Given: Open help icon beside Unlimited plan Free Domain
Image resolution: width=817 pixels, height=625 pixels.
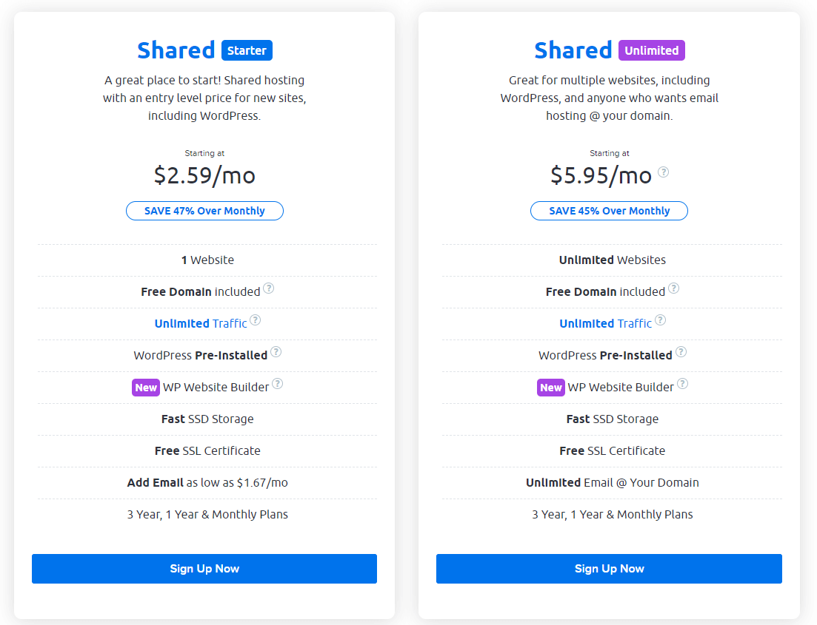Looking at the screenshot, I should click(674, 288).
